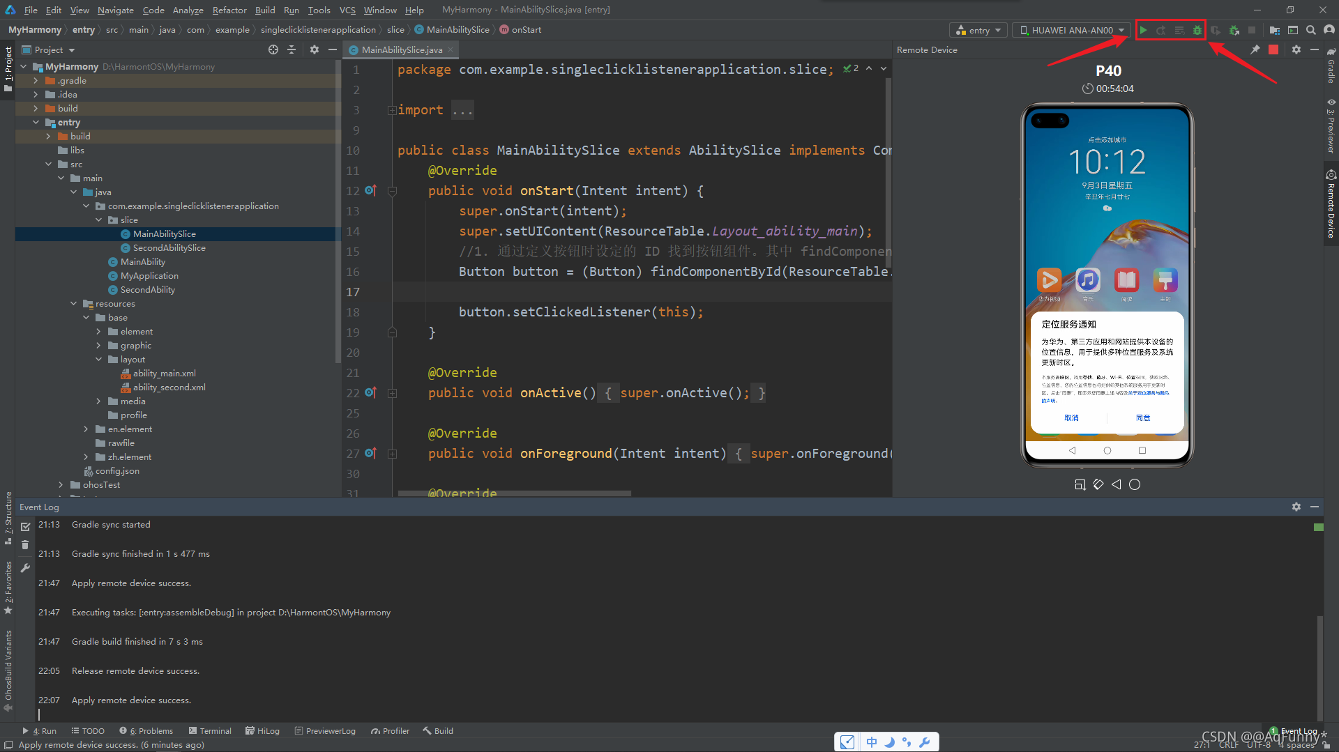Stop the remote device with red square

(x=1273, y=49)
